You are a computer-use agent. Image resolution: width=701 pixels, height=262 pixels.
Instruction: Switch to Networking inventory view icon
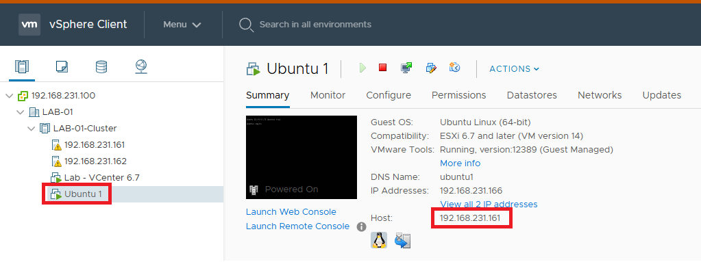coord(141,67)
